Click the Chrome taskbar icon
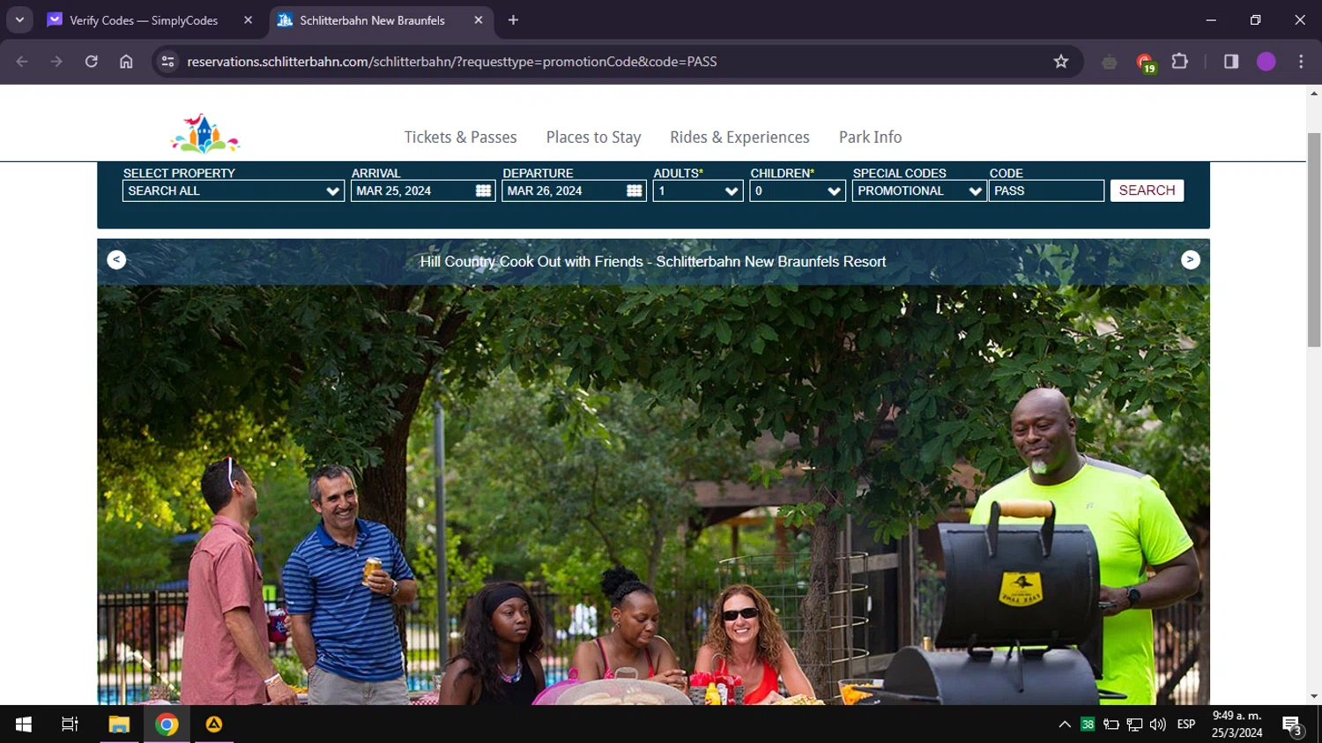Viewport: 1322px width, 743px height. [x=167, y=724]
